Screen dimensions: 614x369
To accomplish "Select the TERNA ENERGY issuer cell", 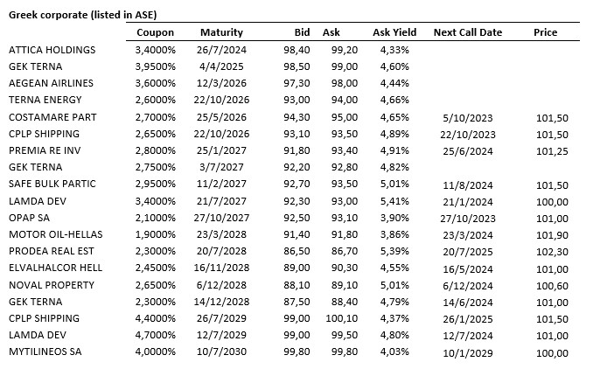I will (44, 100).
